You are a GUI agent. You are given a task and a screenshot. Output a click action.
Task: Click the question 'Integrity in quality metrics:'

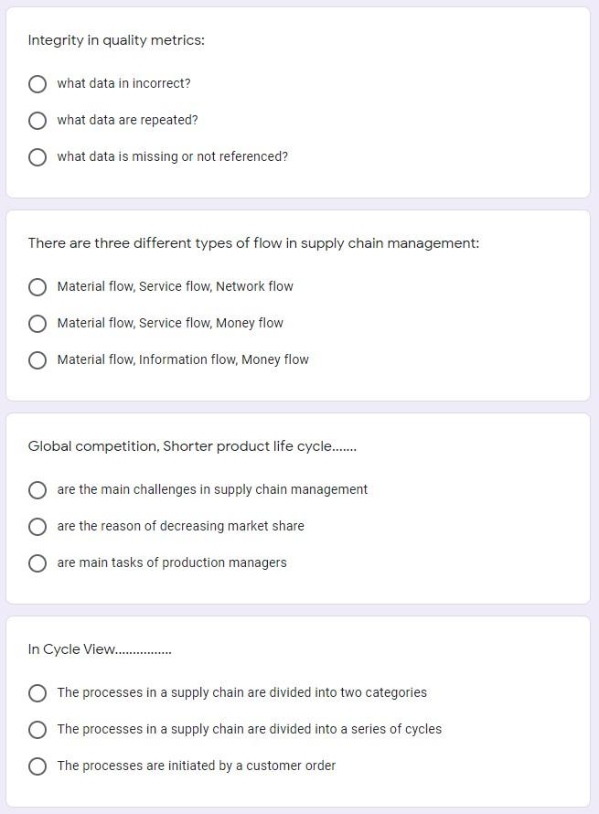pyautogui.click(x=116, y=40)
